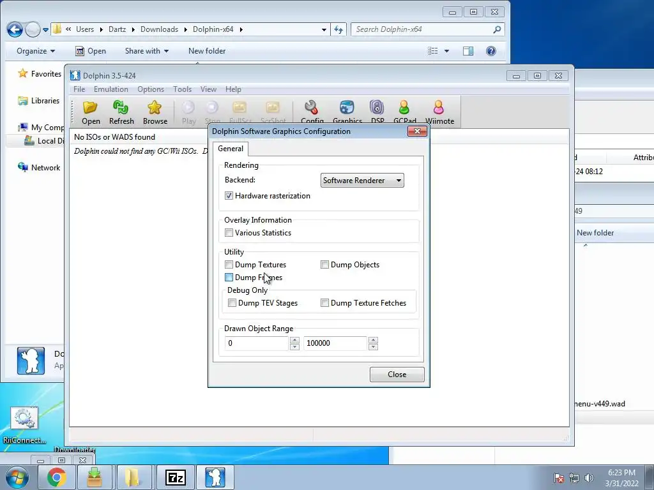Close the graphics configuration with the Close button
Viewport: 654px width, 490px height.
coord(397,374)
